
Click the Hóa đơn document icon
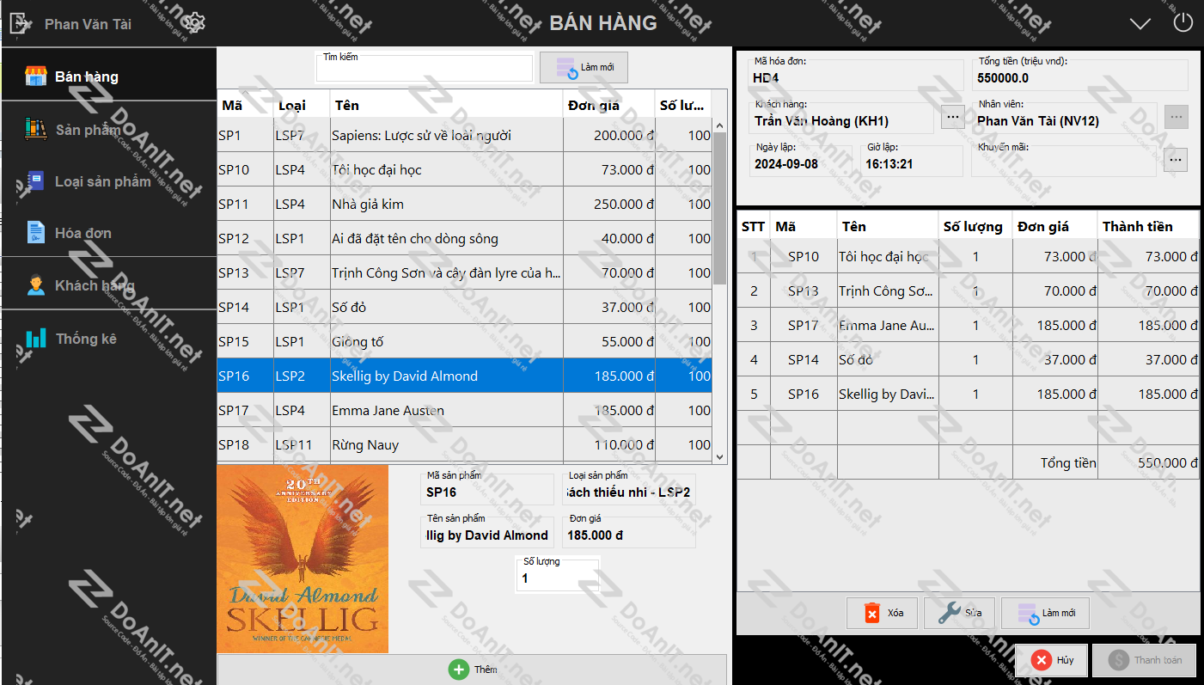pyautogui.click(x=35, y=233)
